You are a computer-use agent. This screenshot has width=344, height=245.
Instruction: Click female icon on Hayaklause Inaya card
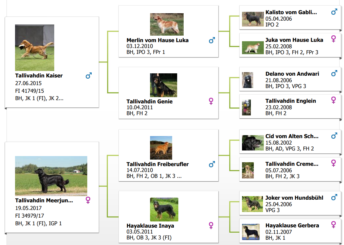coord(211,226)
